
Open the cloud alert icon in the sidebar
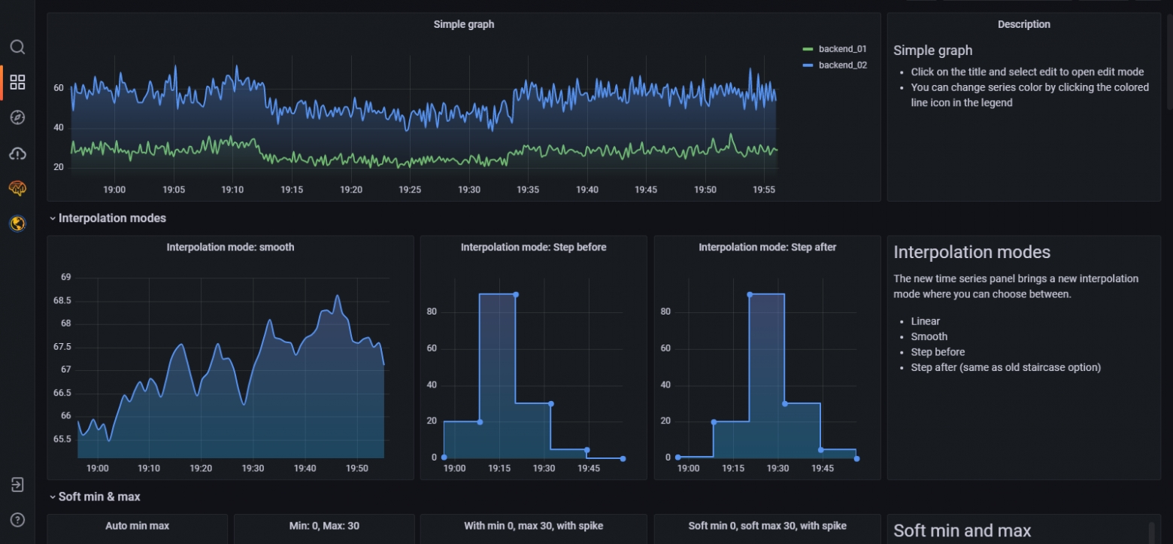(x=17, y=153)
